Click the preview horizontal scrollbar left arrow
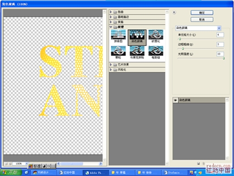 pos(58,164)
